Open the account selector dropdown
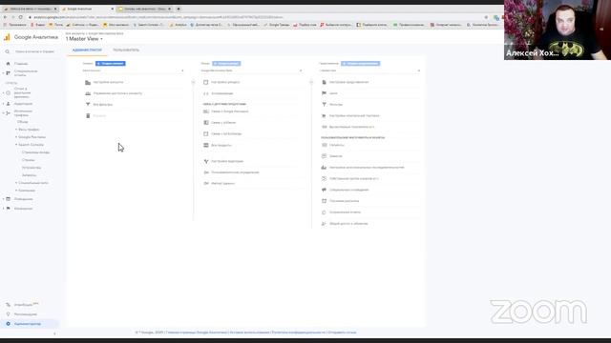The image size is (611, 343). pos(133,71)
